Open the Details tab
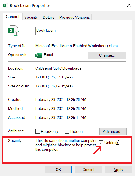This screenshot has width=135, height=176. [x=48, y=17]
